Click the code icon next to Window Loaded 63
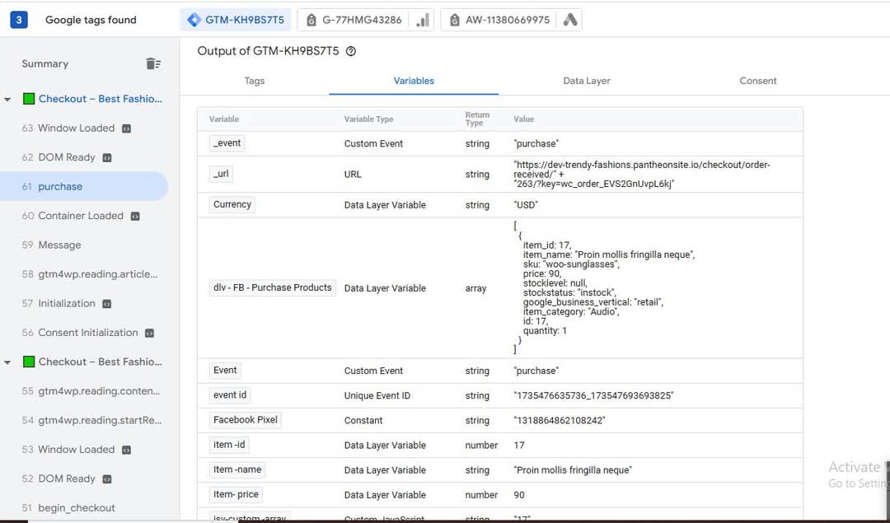 (127, 128)
